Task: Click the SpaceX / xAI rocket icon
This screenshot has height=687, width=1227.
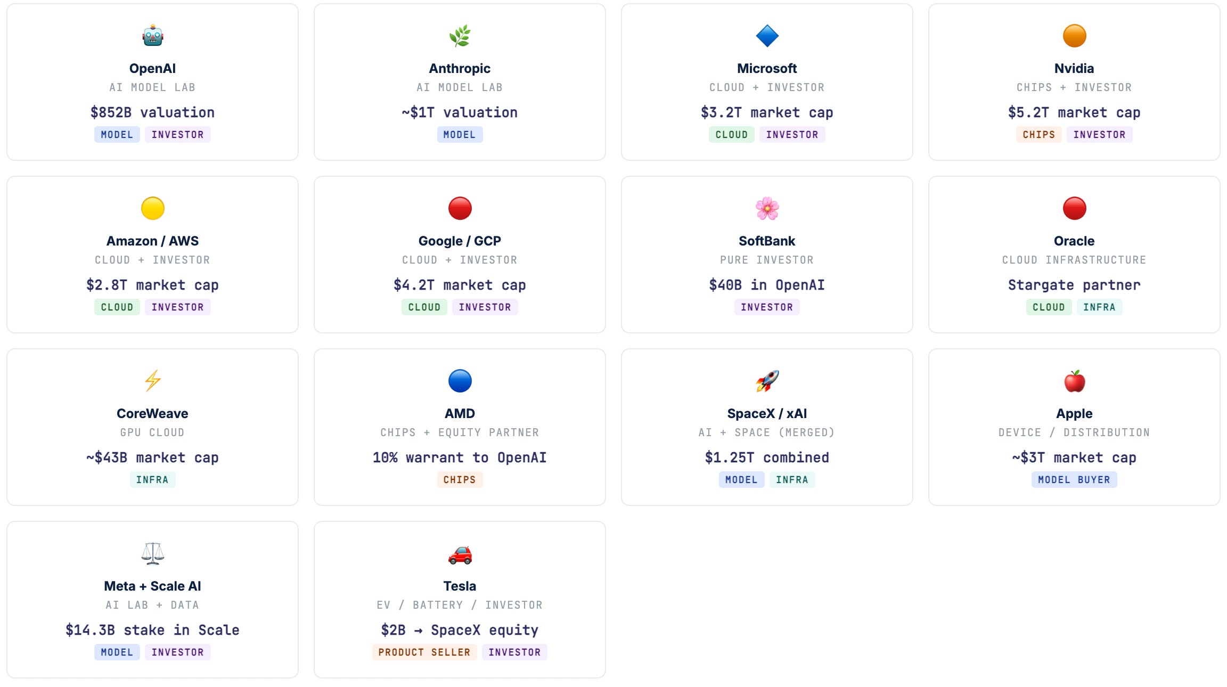Action: point(767,381)
